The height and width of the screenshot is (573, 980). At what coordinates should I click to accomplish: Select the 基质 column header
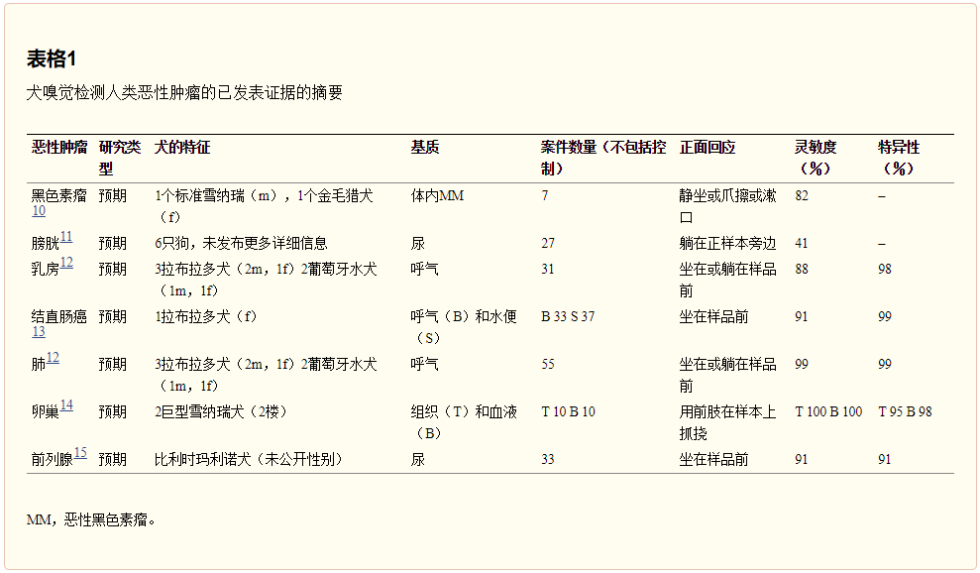(x=424, y=148)
